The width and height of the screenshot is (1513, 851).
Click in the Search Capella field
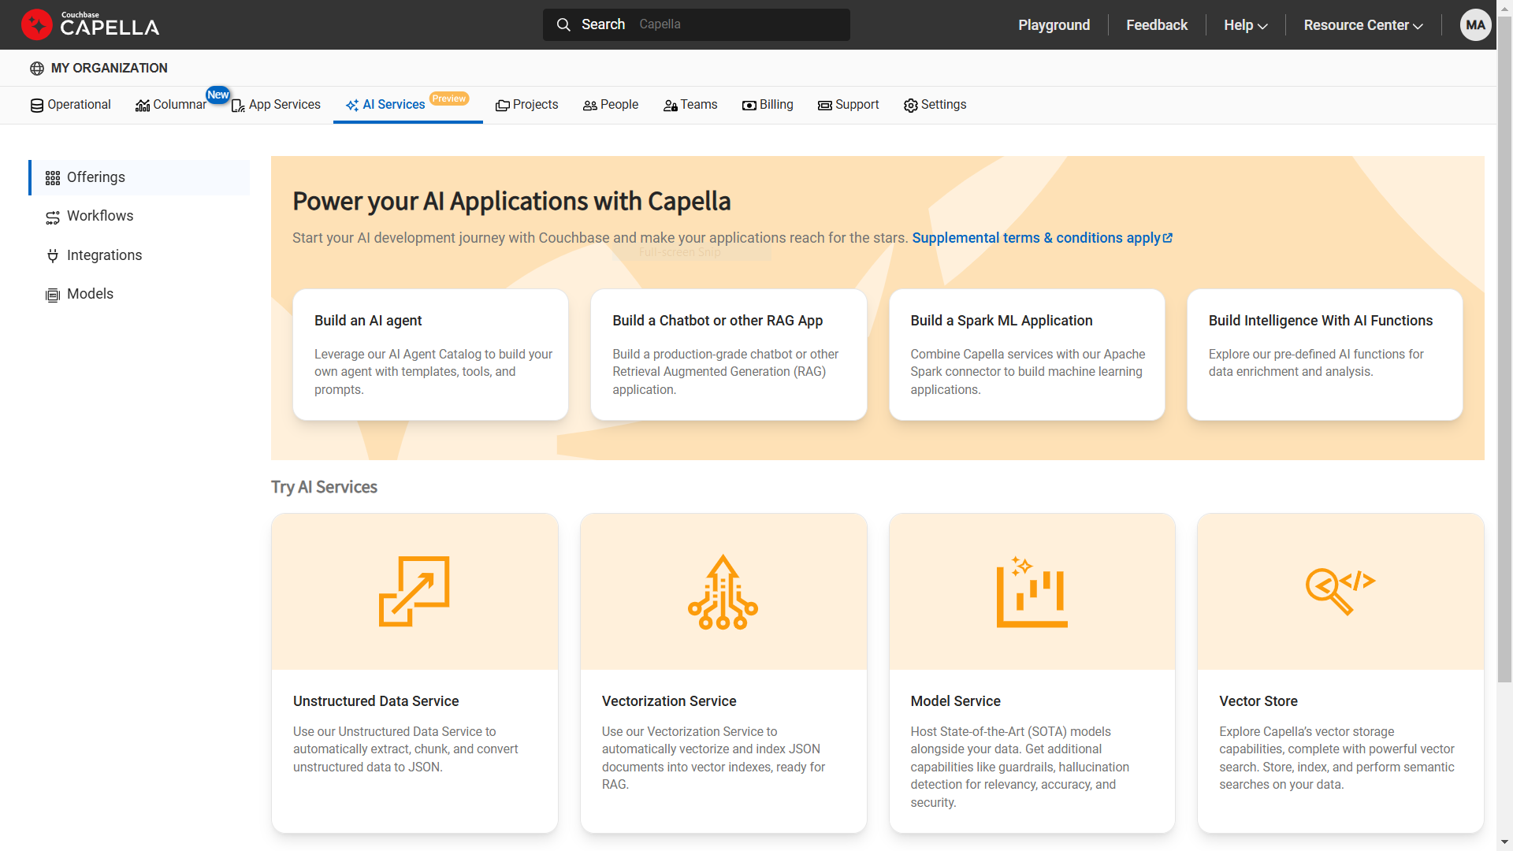(697, 24)
